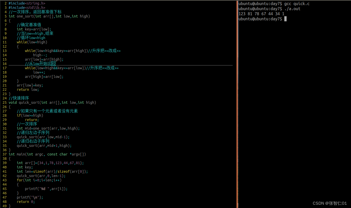Click the comment '//确定基准值'
The image size is (351, 208).
29,25
